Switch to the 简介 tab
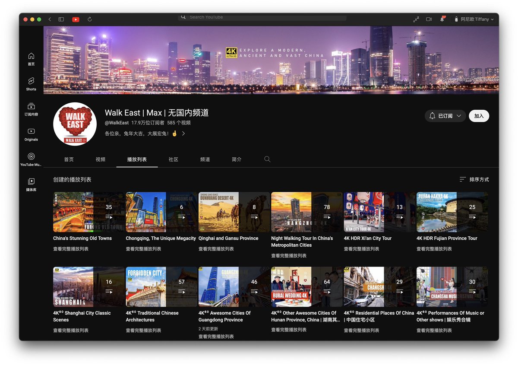The image size is (518, 366). pyautogui.click(x=237, y=159)
